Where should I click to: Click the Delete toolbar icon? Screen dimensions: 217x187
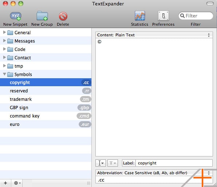pyautogui.click(x=63, y=16)
